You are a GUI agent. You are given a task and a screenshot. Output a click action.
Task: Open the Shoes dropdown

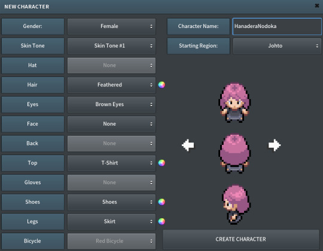click(x=111, y=202)
